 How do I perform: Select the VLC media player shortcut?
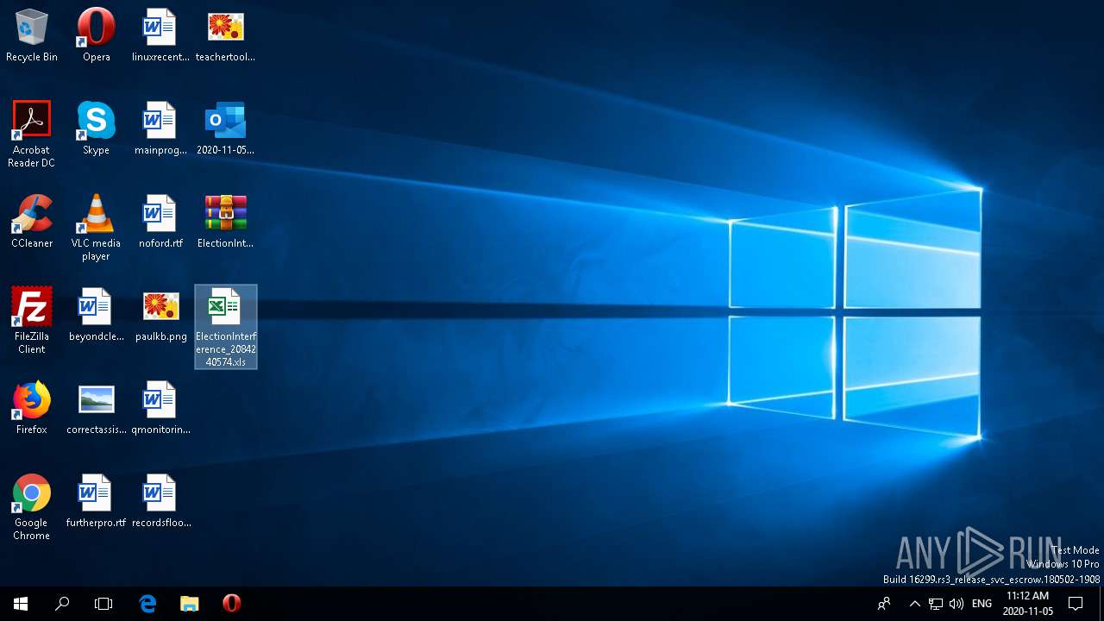click(x=96, y=227)
